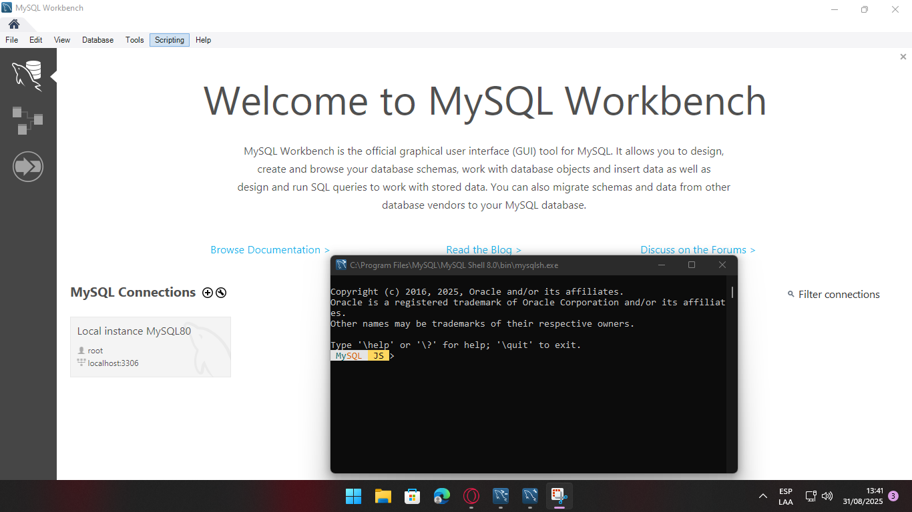This screenshot has width=912, height=512.
Task: Open the File menu
Action: [x=11, y=40]
